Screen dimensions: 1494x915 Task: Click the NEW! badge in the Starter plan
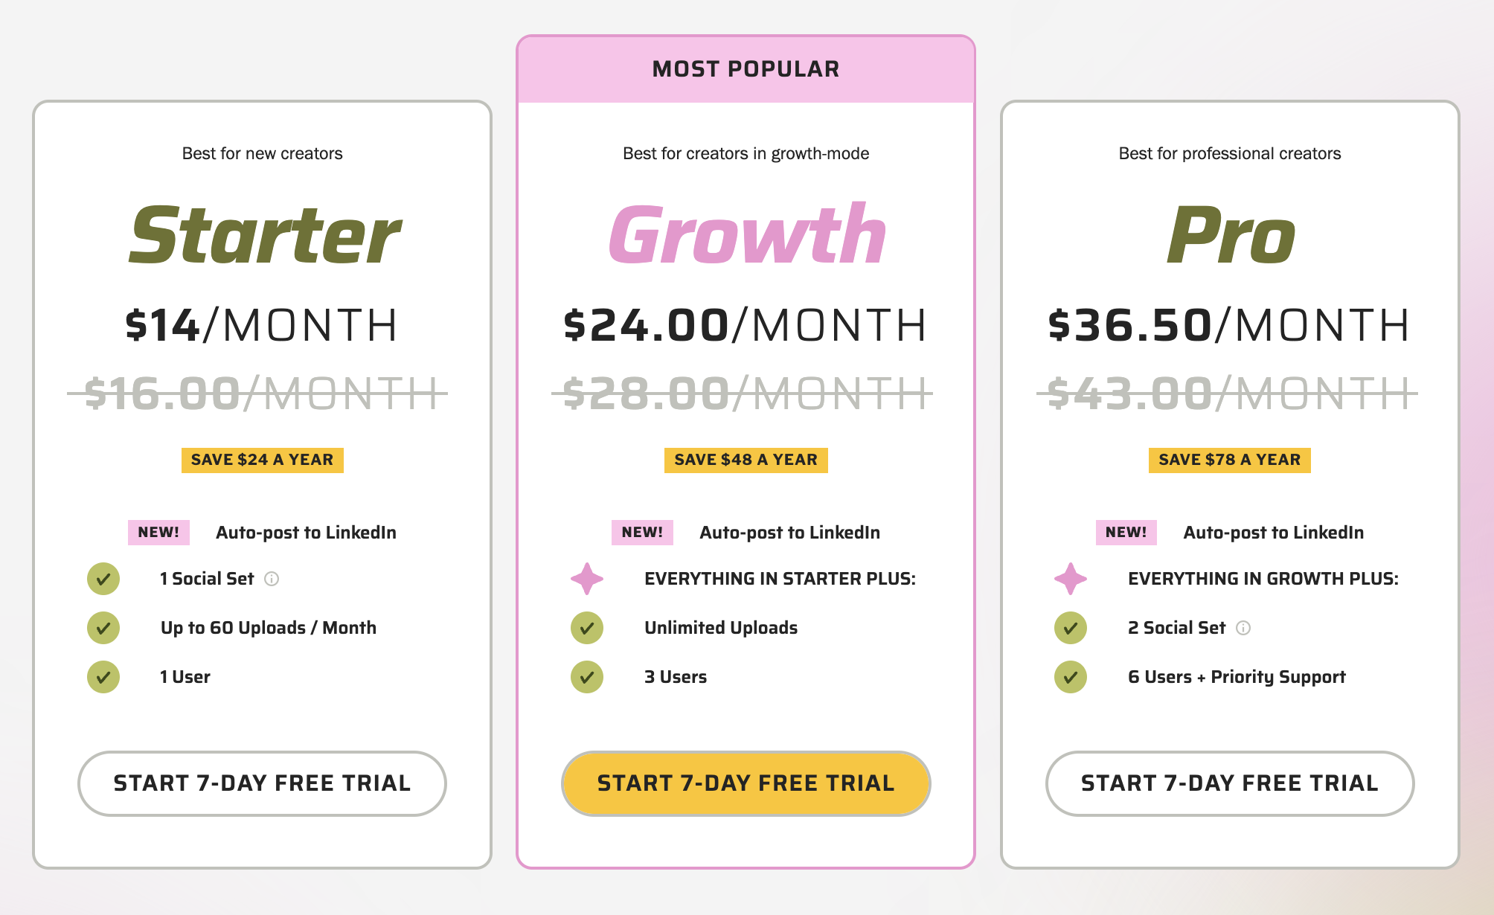tap(158, 532)
